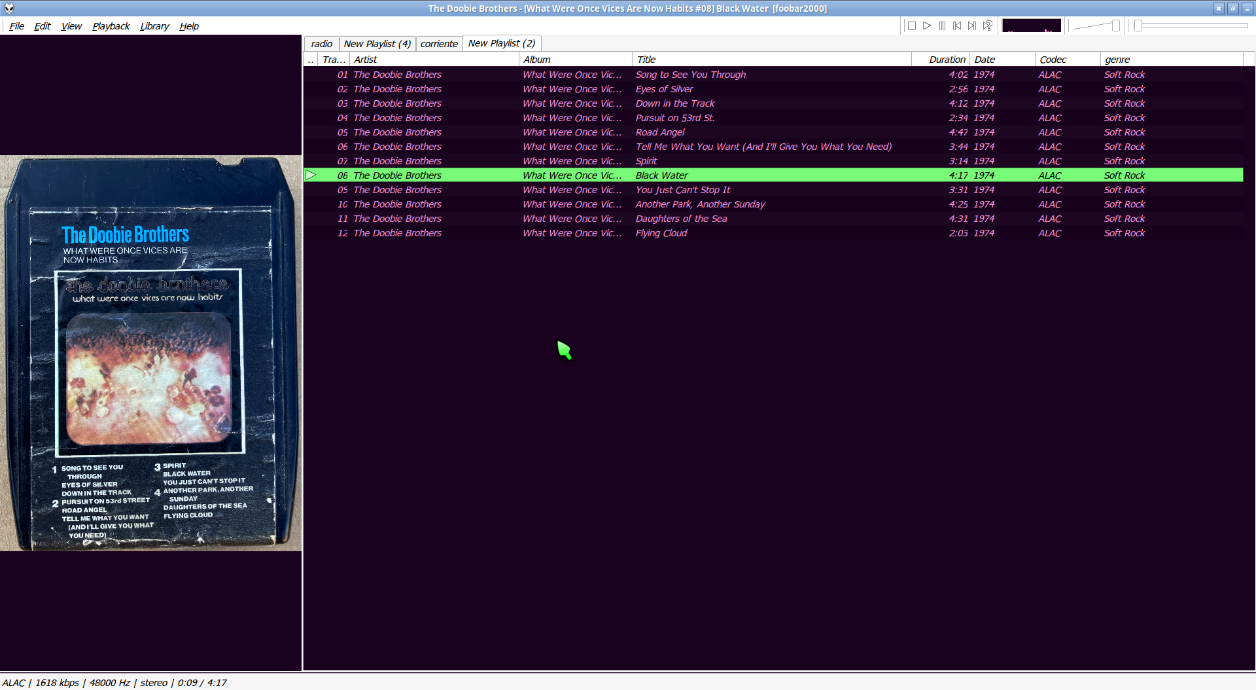
Task: Click the ALAC codec cell in Road Angel row
Action: pyautogui.click(x=1050, y=132)
